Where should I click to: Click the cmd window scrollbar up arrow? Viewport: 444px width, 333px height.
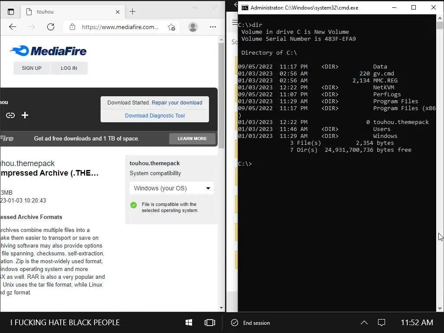tap(440, 18)
